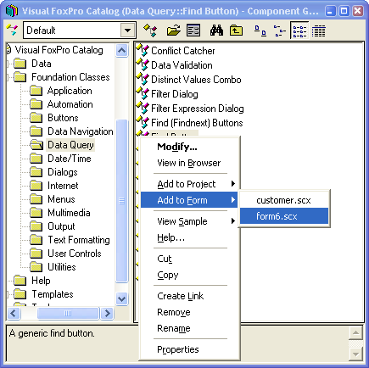369x368 pixels.
Task: Select the Filter Expression Dialog item
Action: pos(197,109)
